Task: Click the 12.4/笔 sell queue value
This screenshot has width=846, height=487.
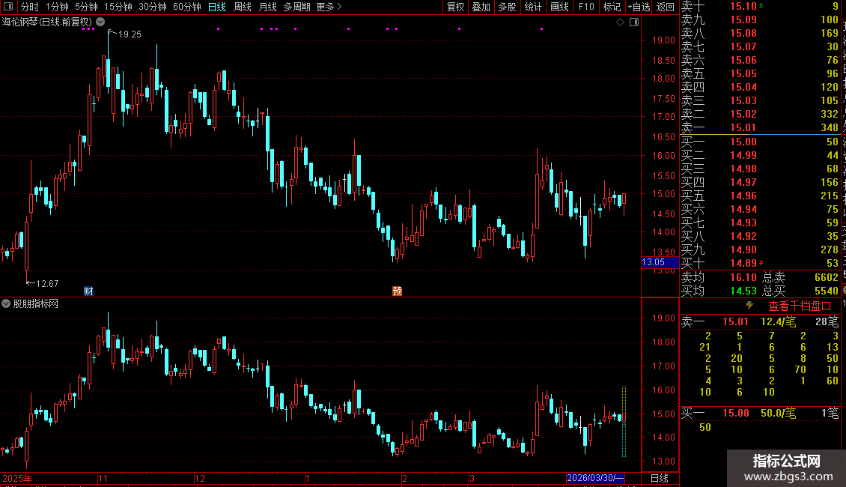Action: (x=778, y=321)
